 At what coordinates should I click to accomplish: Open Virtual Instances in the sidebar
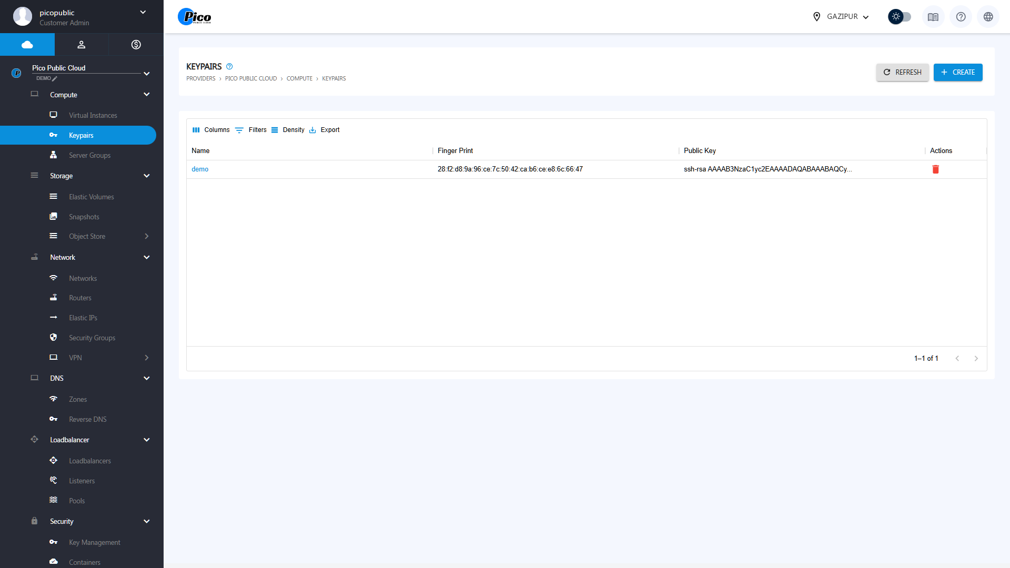pyautogui.click(x=93, y=115)
